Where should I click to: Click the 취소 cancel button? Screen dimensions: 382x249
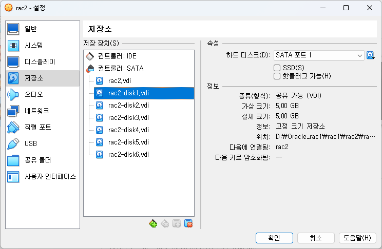click(316, 238)
